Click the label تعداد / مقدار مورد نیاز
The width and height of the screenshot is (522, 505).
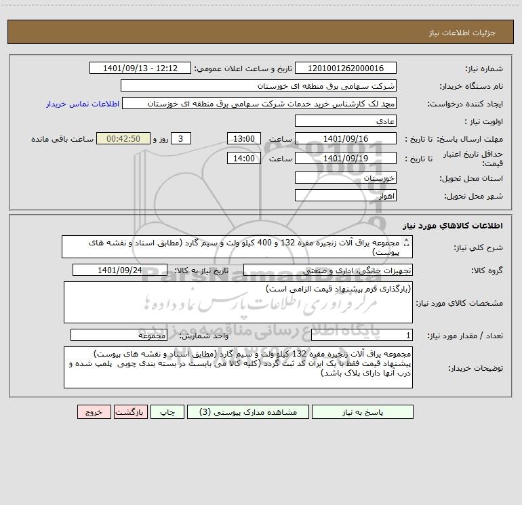pos(465,336)
